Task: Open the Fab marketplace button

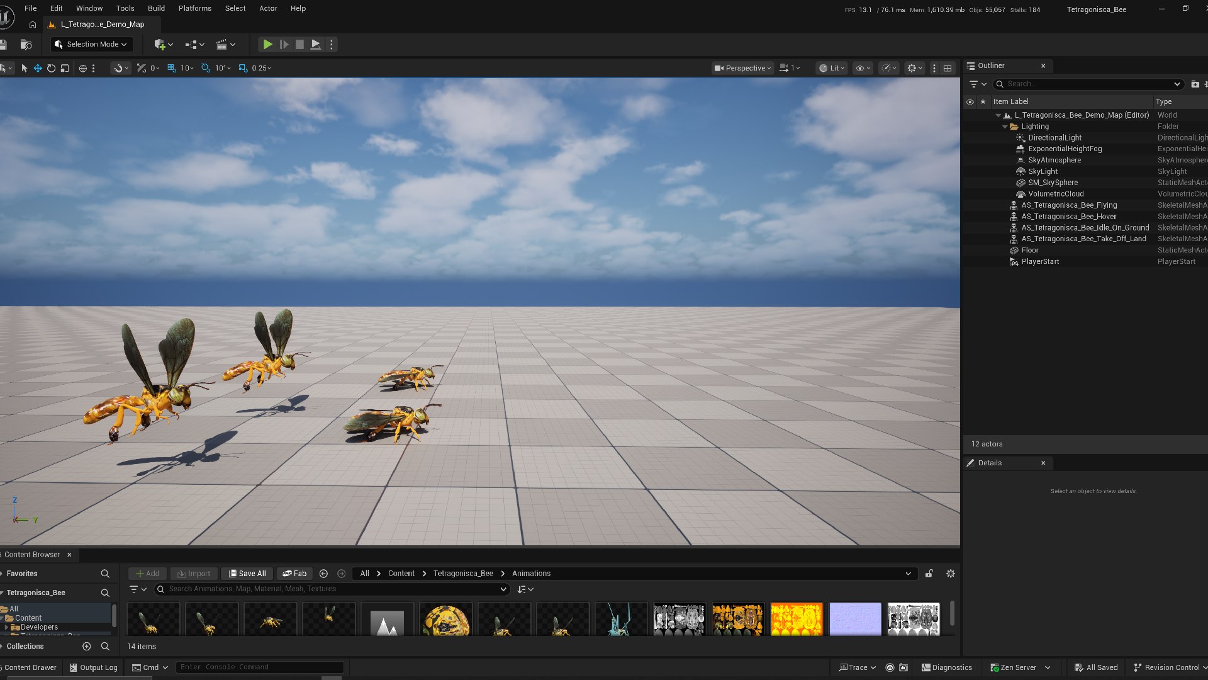Action: tap(294, 574)
